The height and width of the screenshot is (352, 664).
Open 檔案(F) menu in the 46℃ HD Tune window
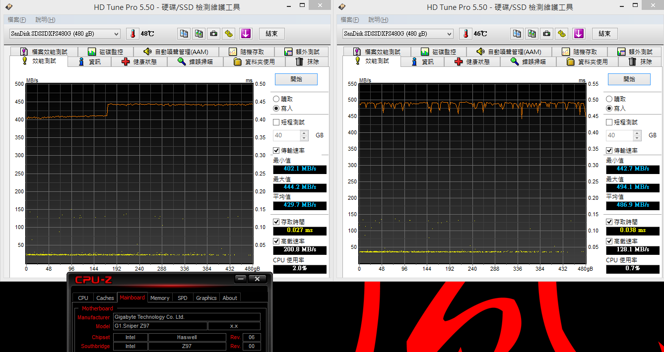(350, 20)
